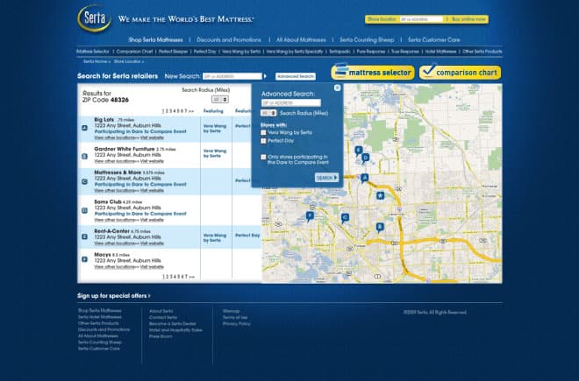Image resolution: width=579 pixels, height=381 pixels.
Task: Click the A marker icon beside Big Lots
Action: pyautogui.click(x=84, y=128)
